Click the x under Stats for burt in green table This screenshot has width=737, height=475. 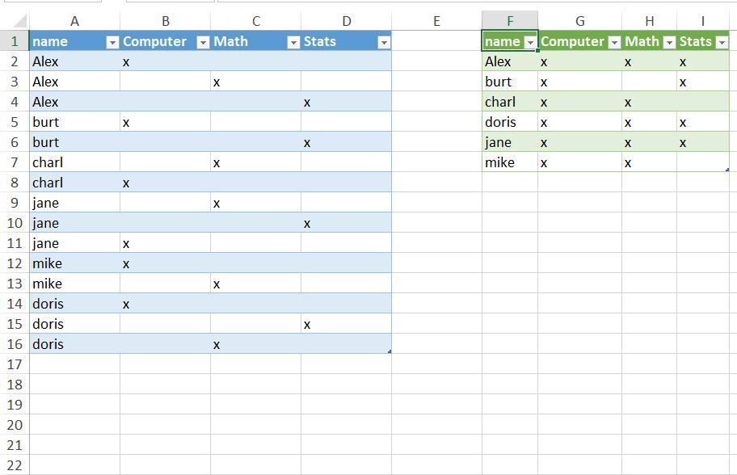click(683, 82)
